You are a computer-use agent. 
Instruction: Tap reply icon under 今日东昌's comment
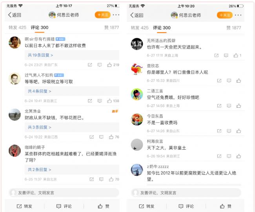(x=229, y=131)
